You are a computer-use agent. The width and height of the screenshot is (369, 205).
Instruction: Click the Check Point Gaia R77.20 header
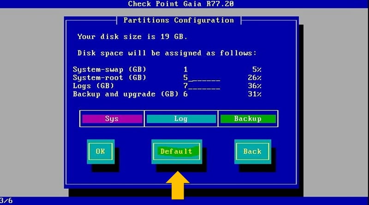coord(181,4)
